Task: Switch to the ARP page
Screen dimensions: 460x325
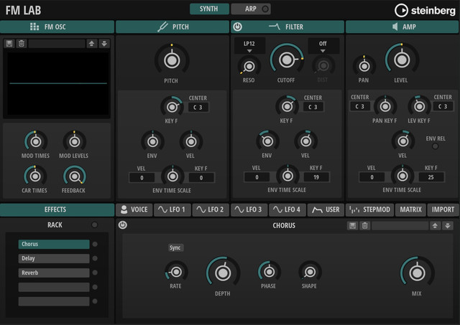Action: 251,9
